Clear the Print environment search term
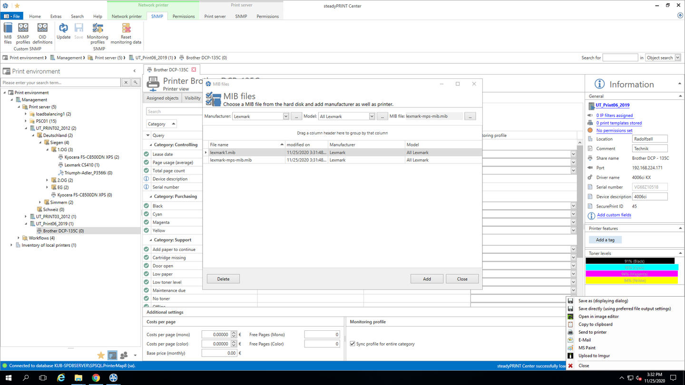The width and height of the screenshot is (685, 385). [x=126, y=83]
